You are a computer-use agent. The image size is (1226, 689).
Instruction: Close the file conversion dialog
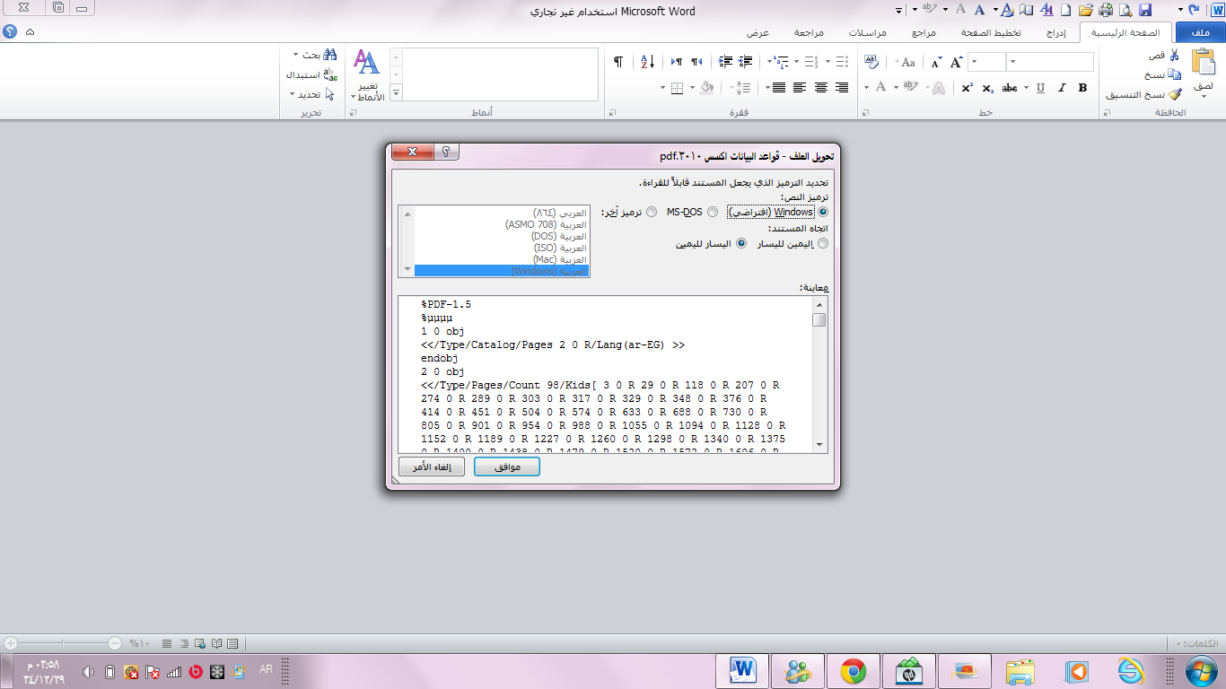point(413,152)
